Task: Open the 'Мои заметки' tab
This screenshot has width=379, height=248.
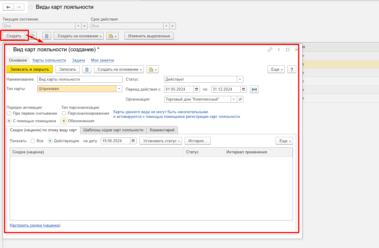Action: click(102, 60)
